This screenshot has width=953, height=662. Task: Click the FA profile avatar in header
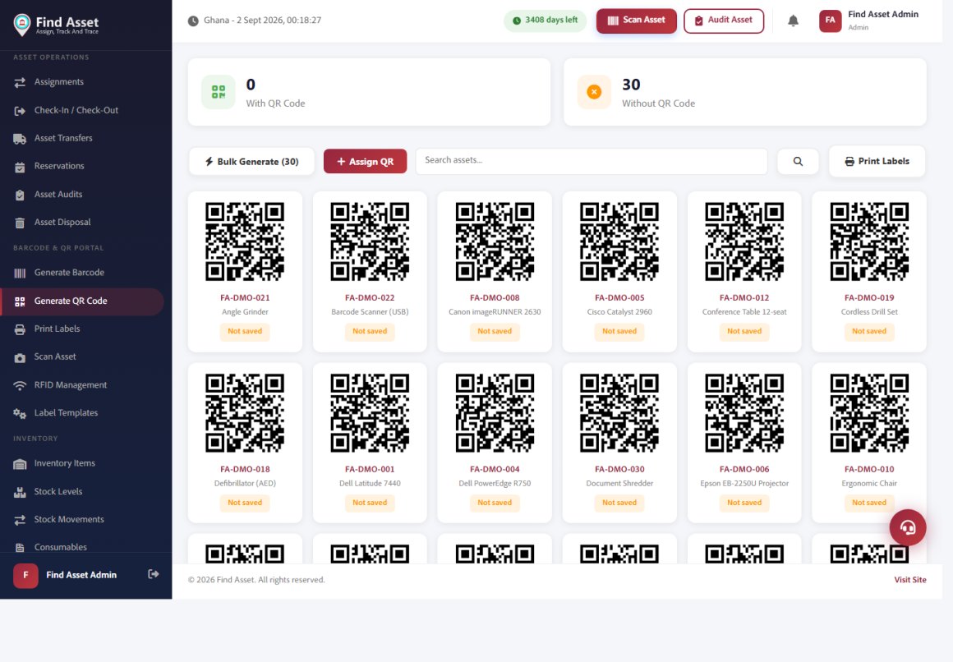click(831, 21)
